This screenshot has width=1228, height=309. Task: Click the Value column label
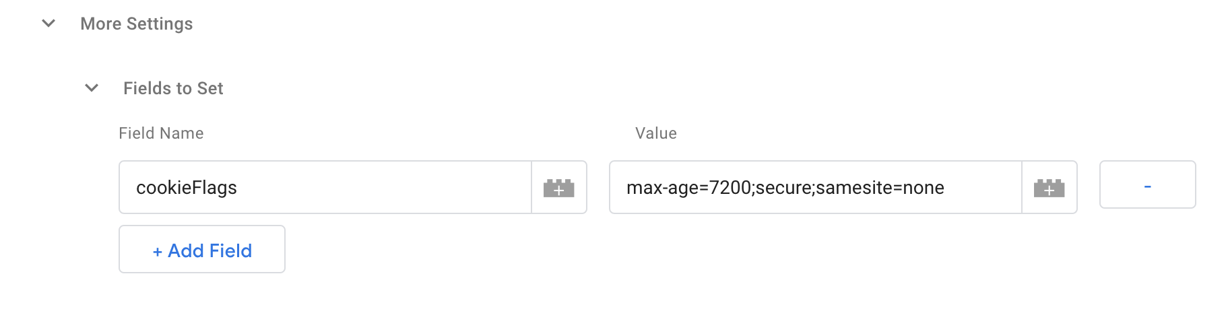point(656,133)
